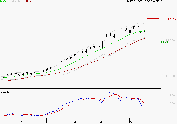Click the first M month marker after F
The image size is (177, 124).
[75, 122]
